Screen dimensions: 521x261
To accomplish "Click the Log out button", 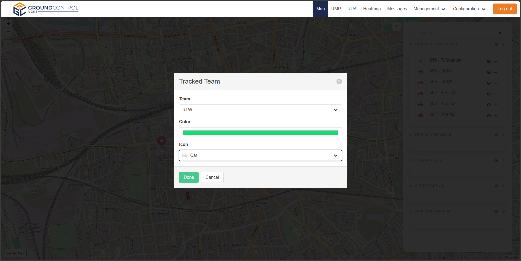I will click(x=504, y=9).
